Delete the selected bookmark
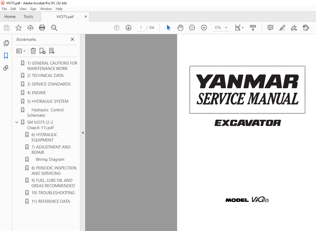Screen dimensions: 316x231 33,51
